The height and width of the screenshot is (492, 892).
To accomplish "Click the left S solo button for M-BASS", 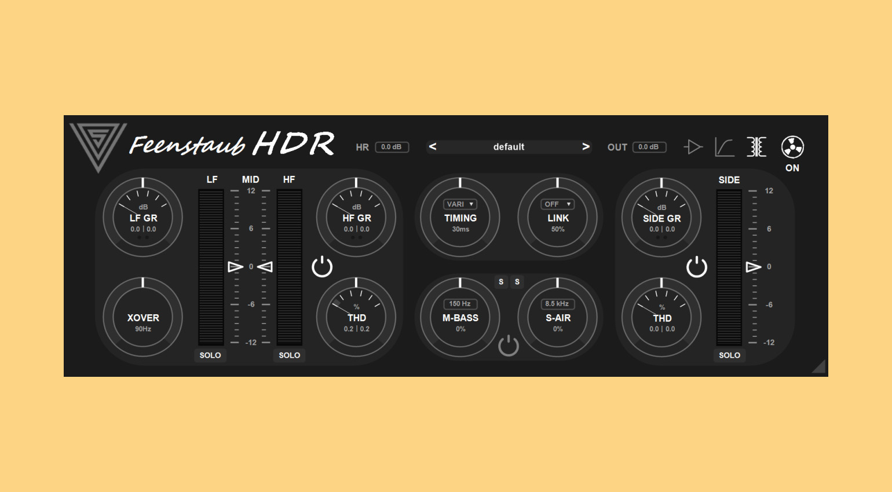I will [501, 282].
